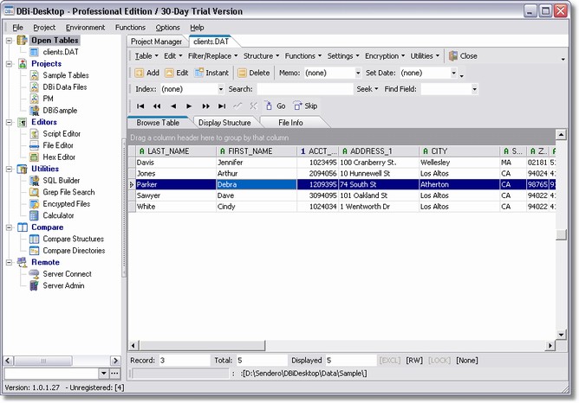Image resolution: width=579 pixels, height=403 pixels.
Task: Expand the Find Field dropdown
Action: tap(473, 89)
